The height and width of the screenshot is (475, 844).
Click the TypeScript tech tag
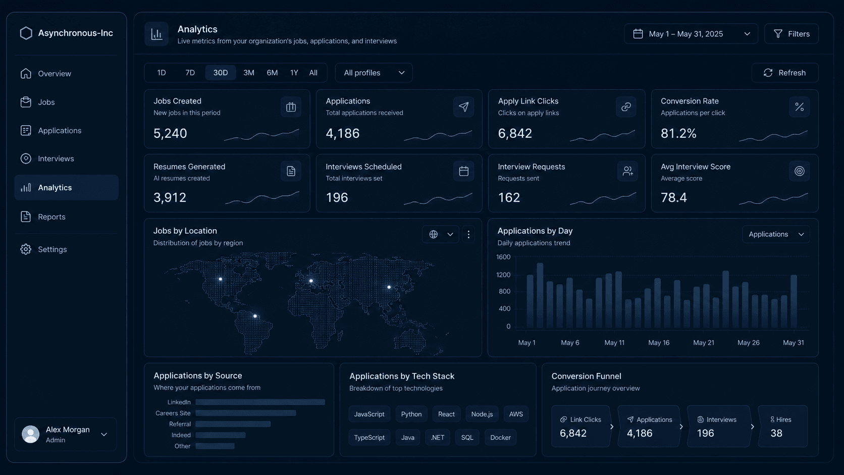tap(369, 438)
